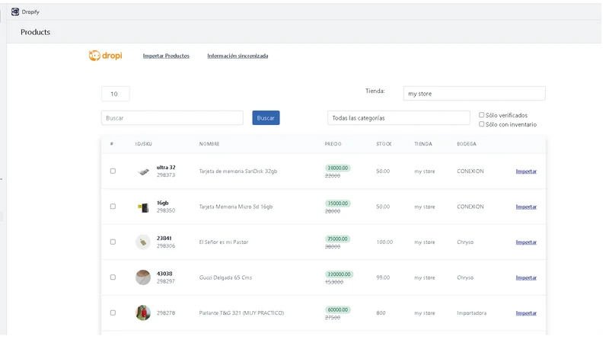Click the product name Tarjeta de memoria SanDisk 32gb
The width and height of the screenshot is (609, 343).
[238, 171]
